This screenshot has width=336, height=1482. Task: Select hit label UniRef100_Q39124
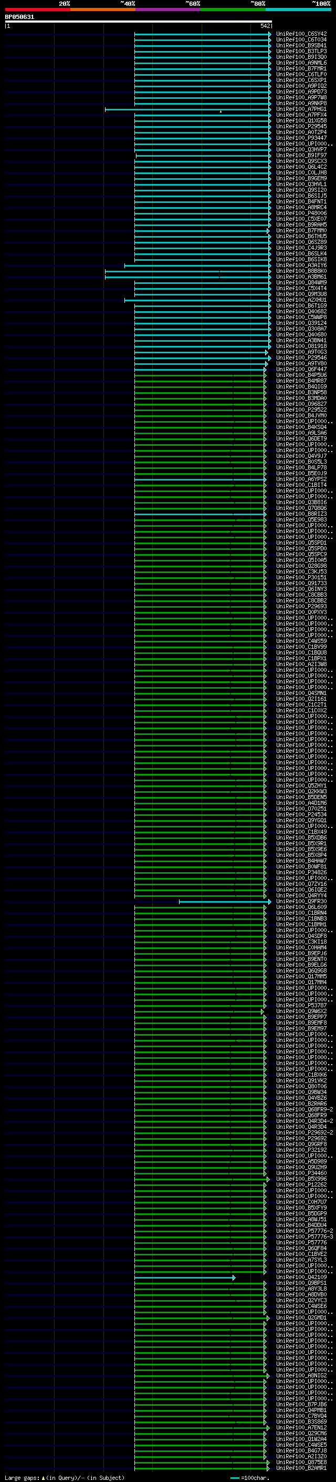click(301, 323)
